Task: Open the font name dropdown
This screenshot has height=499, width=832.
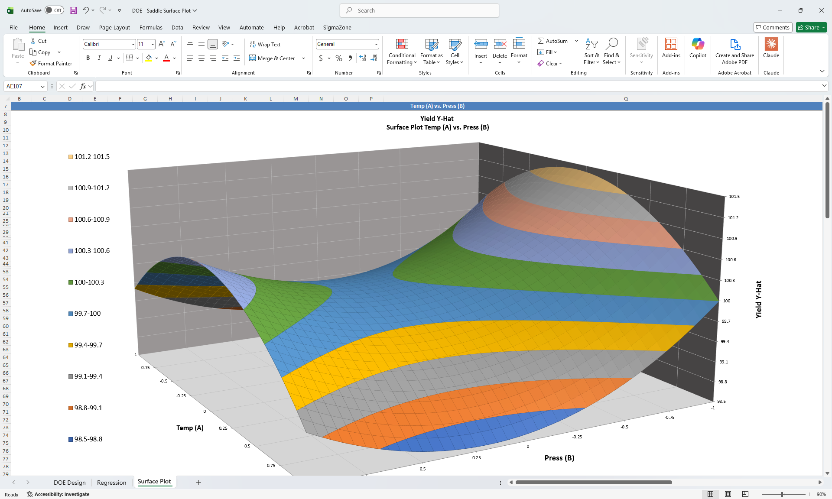Action: 133,44
